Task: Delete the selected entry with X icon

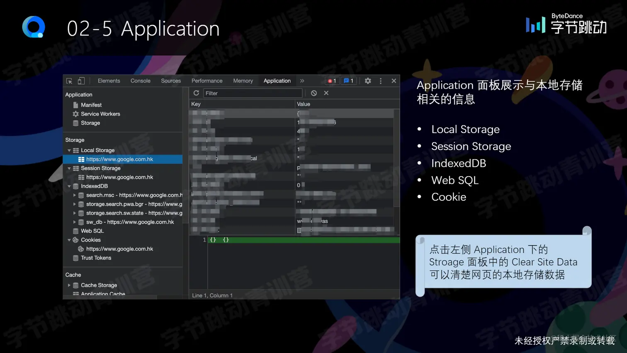Action: click(326, 93)
